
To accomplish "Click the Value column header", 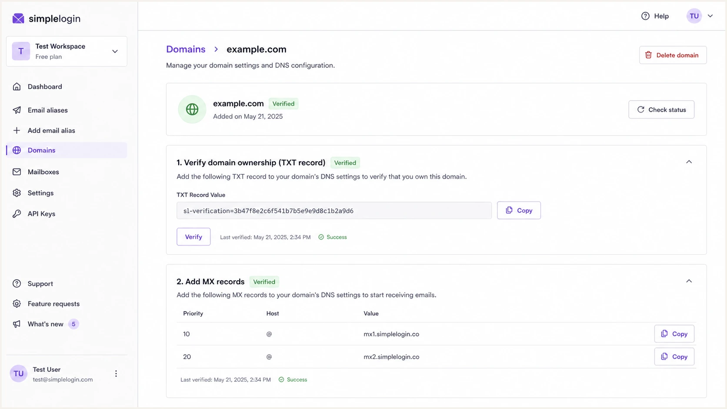I will pos(371,313).
